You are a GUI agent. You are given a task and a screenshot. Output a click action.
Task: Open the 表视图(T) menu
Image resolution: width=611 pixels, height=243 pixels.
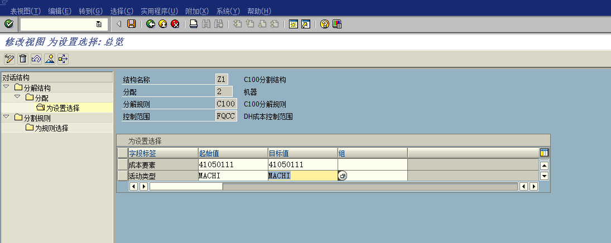25,11
